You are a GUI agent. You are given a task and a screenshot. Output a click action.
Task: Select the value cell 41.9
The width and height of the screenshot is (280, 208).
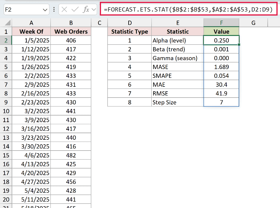click(222, 93)
